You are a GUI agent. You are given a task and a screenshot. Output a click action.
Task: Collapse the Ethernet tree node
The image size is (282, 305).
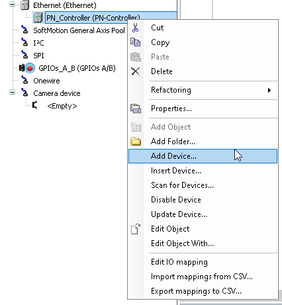tap(12, 5)
